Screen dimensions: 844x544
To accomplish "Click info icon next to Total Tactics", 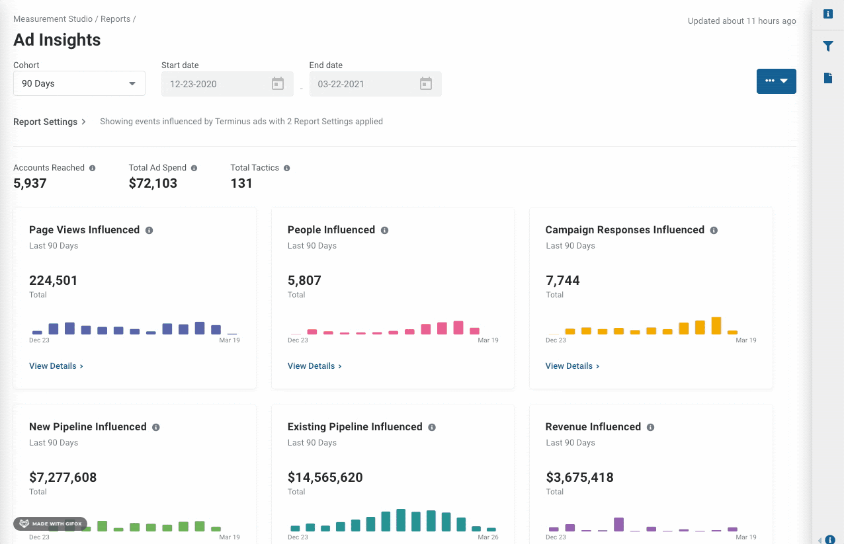I will click(x=287, y=168).
